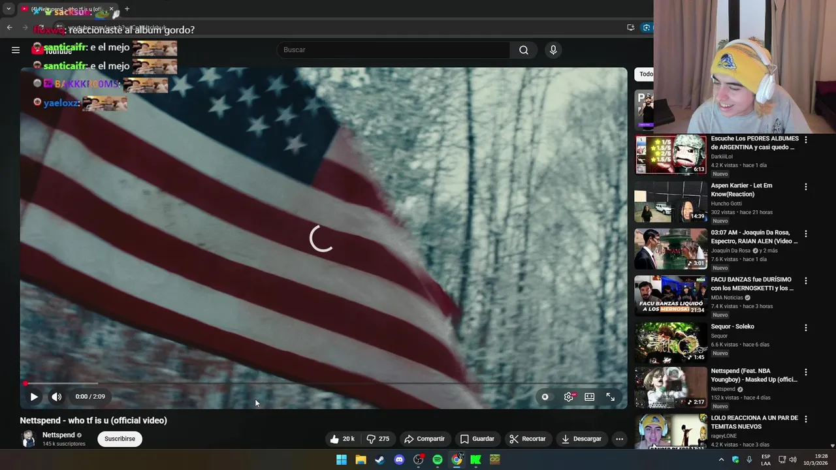Open Discord from taskbar
Screen dimensions: 836x470
click(x=399, y=460)
